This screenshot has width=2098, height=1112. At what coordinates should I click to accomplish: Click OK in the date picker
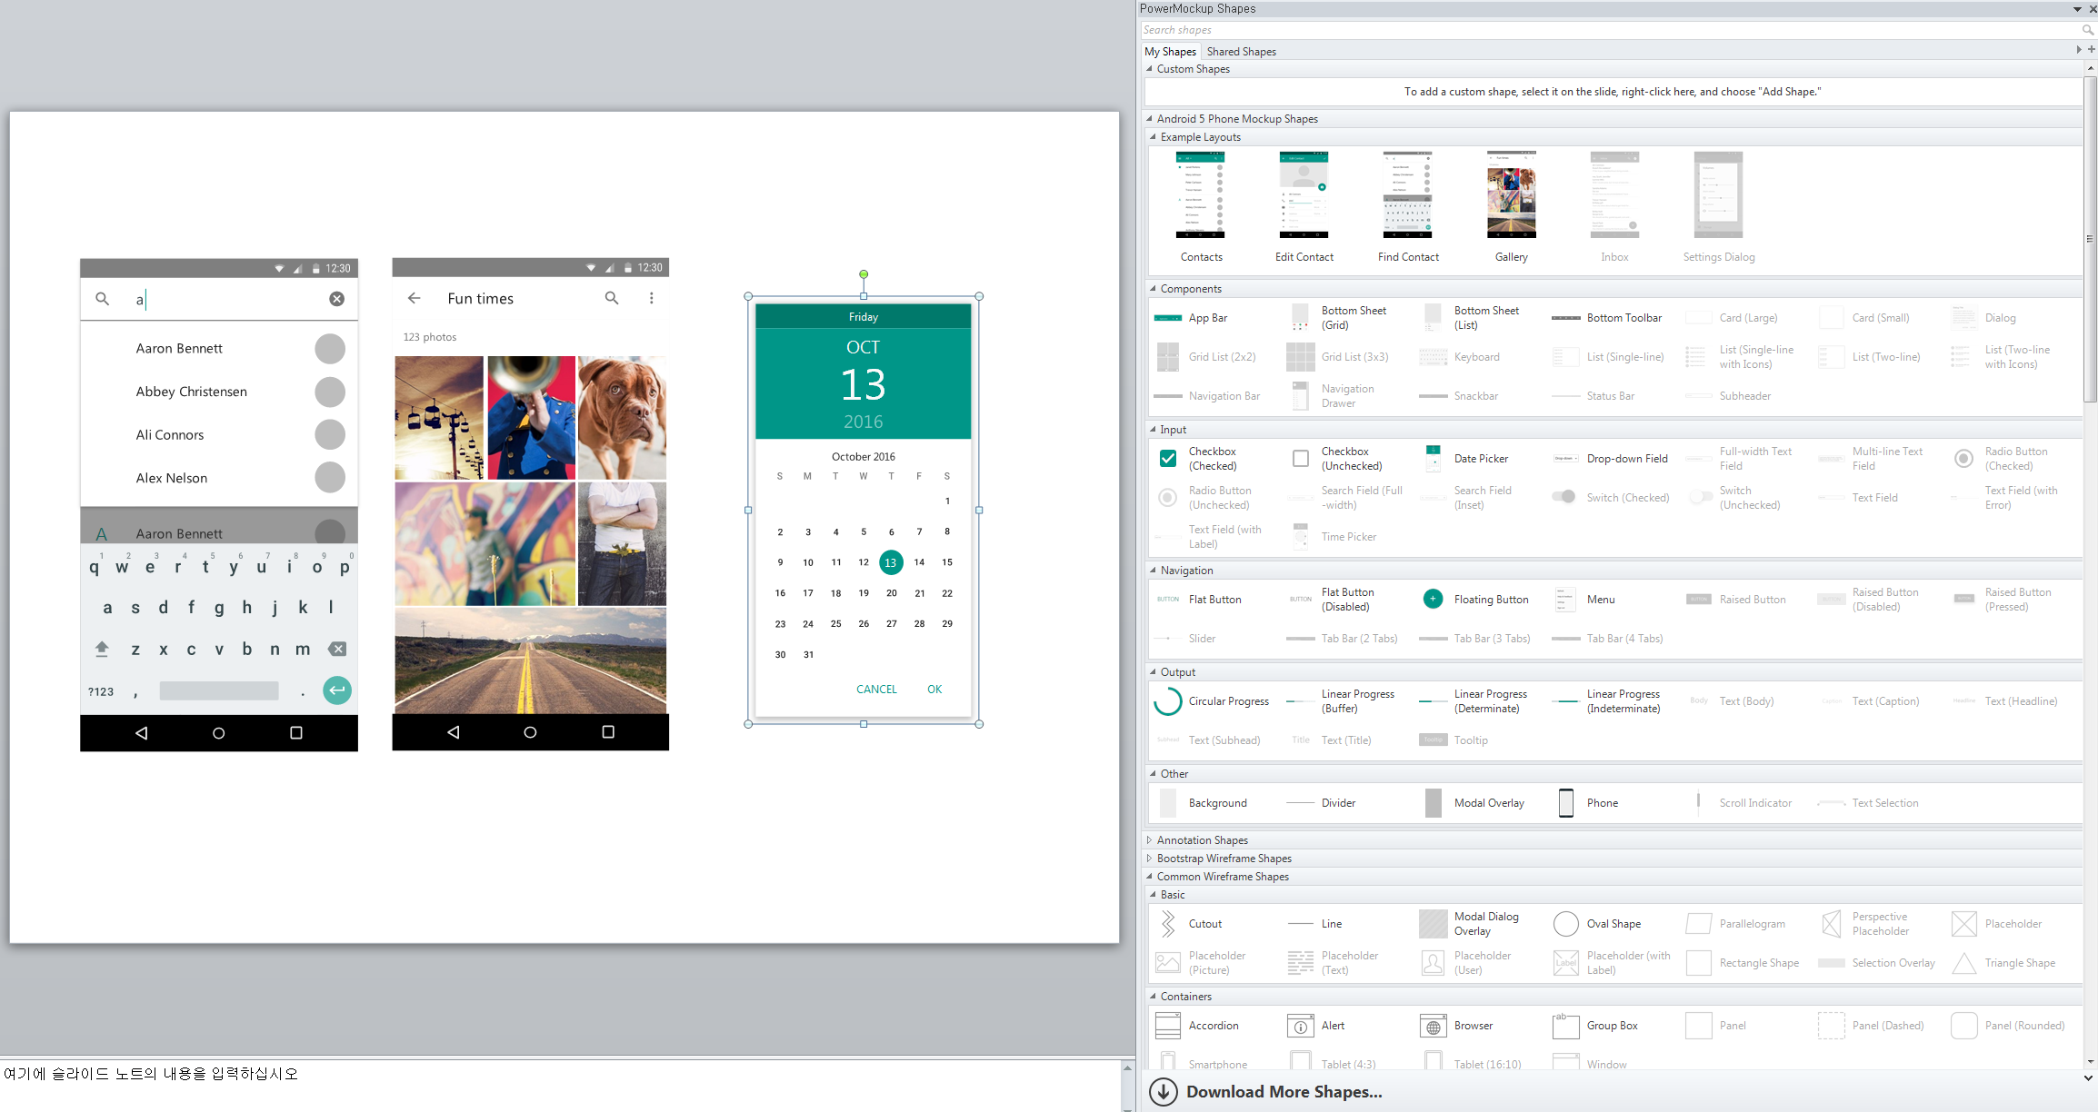[934, 690]
